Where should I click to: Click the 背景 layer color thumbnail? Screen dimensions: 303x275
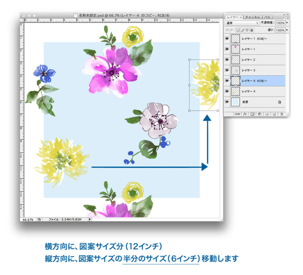pos(235,102)
